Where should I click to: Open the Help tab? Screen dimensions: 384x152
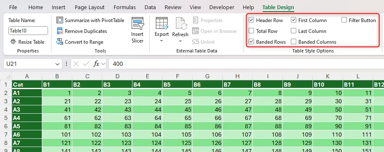point(248,7)
